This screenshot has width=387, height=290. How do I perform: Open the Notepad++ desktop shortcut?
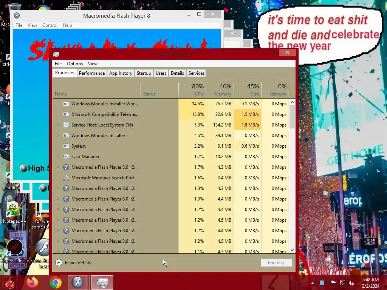tap(14, 212)
